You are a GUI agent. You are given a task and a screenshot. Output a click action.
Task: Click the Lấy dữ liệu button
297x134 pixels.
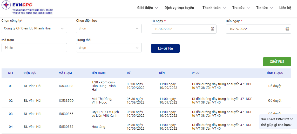pos(165,49)
